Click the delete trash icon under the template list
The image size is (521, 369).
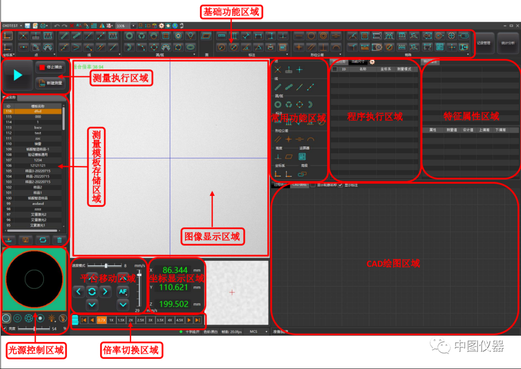[x=59, y=240]
